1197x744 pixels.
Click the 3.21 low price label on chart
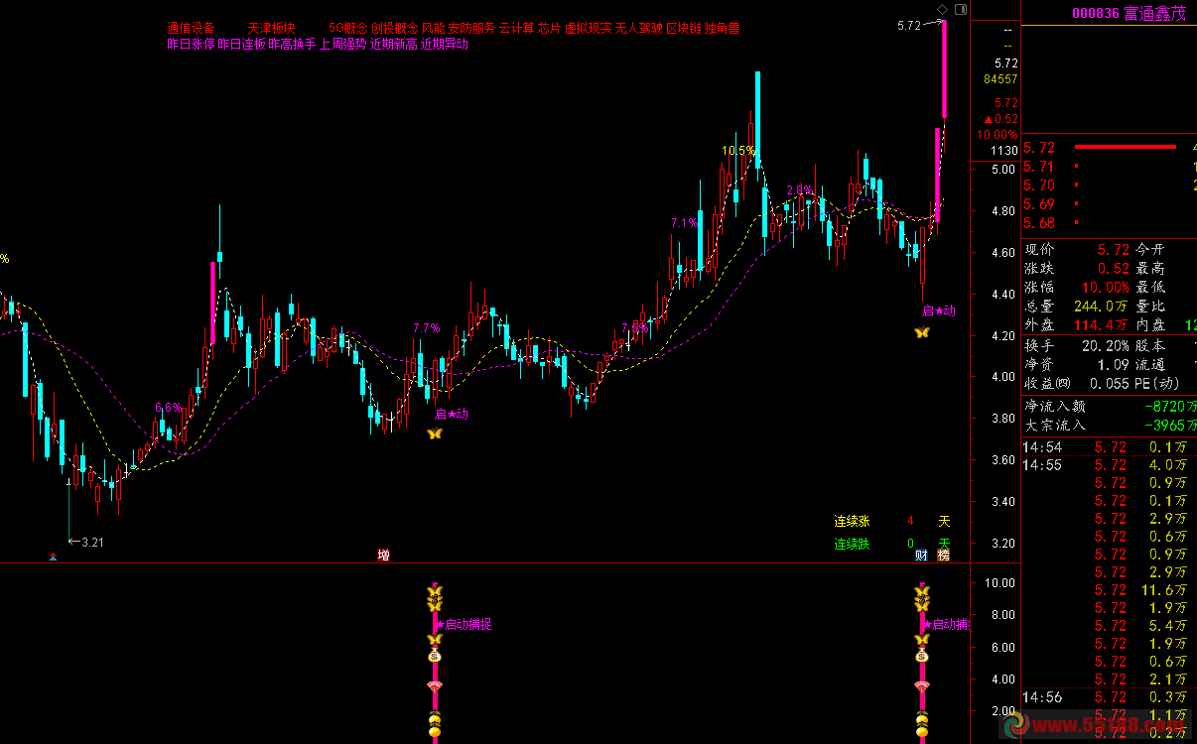92,542
